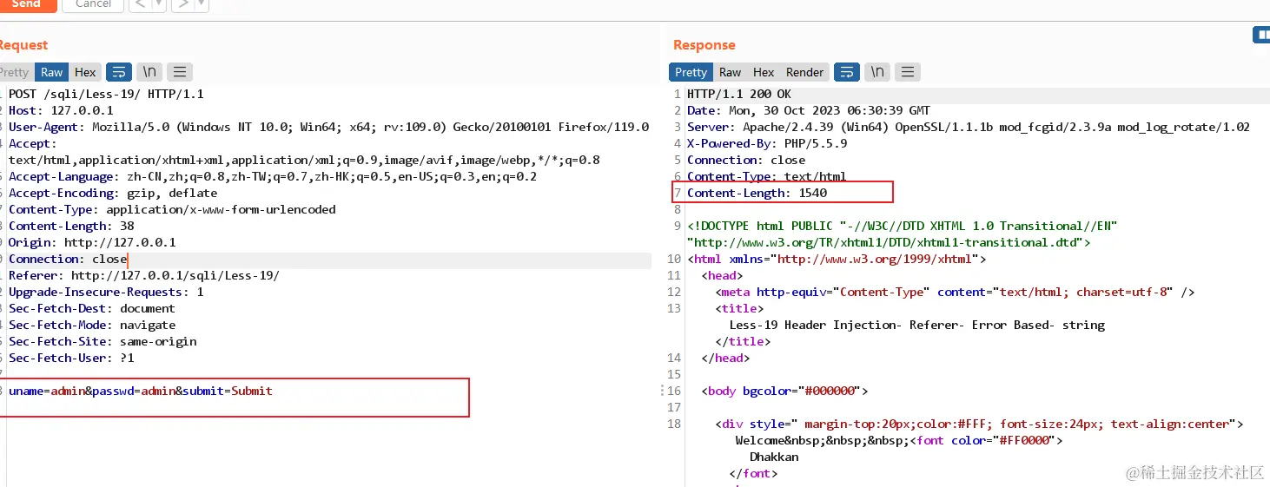Click the request Content-Type urlencoded header
The height and width of the screenshot is (487, 1270).
point(172,209)
